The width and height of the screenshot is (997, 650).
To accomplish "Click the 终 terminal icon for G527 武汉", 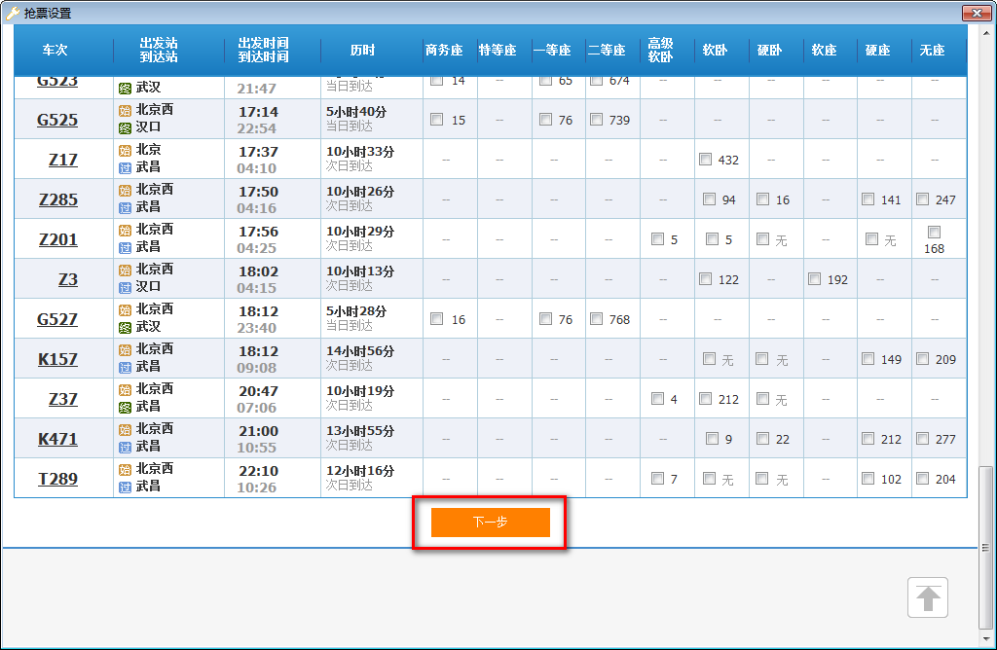I will click(x=125, y=328).
